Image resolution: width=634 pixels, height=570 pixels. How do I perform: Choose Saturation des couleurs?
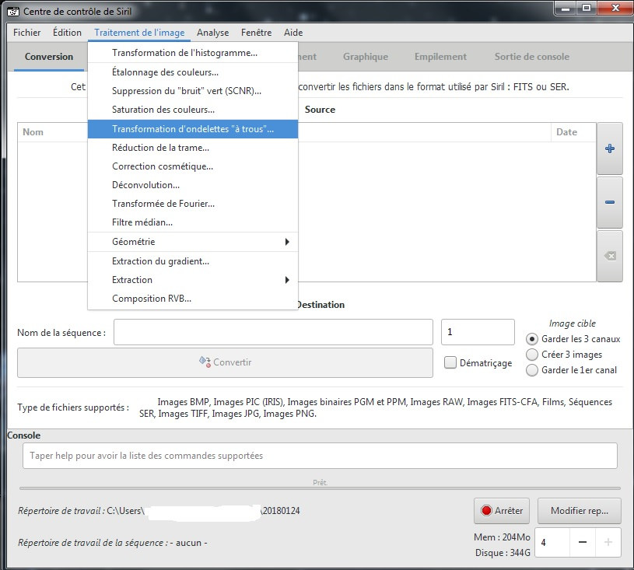coord(193,110)
